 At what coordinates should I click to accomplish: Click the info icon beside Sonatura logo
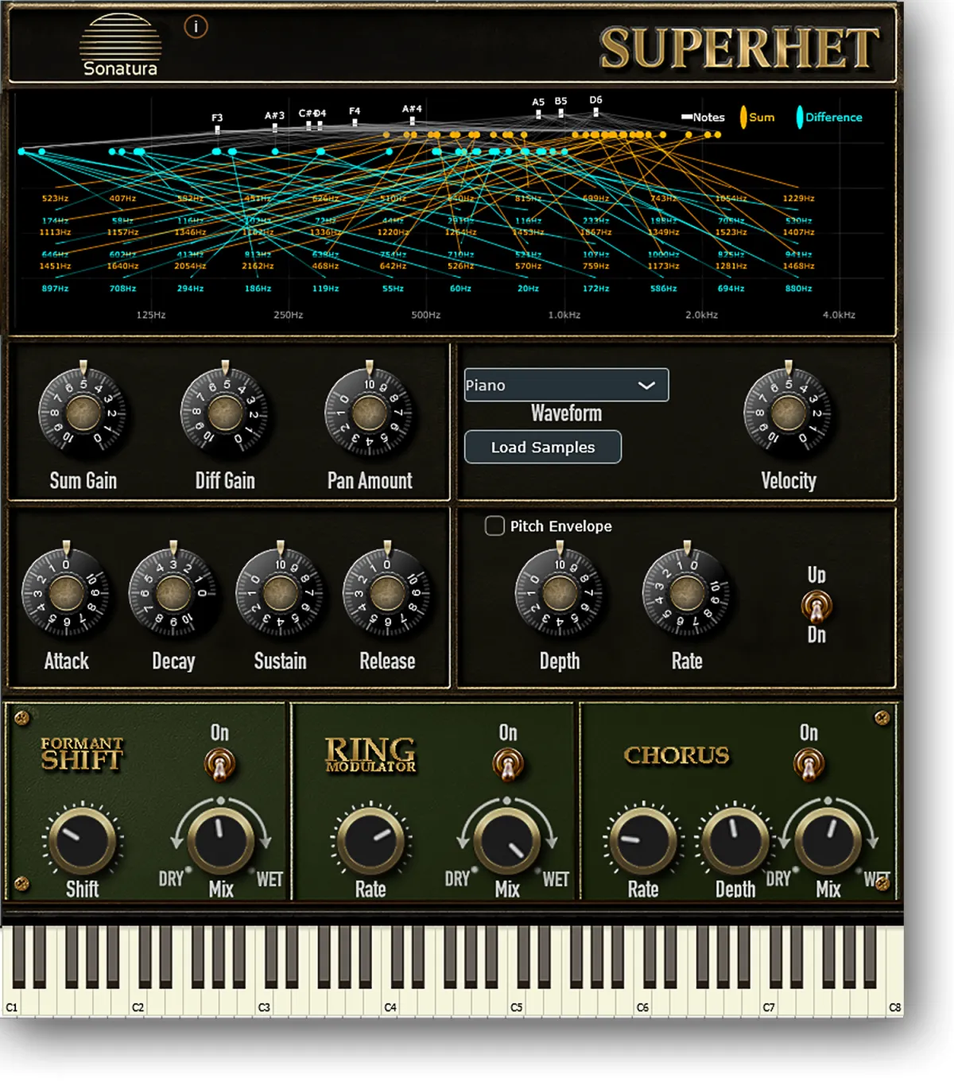coord(196,27)
